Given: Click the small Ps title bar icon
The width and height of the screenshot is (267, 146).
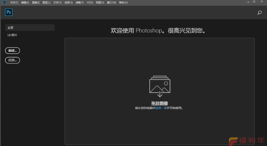Looking at the screenshot, I should pos(4,2).
